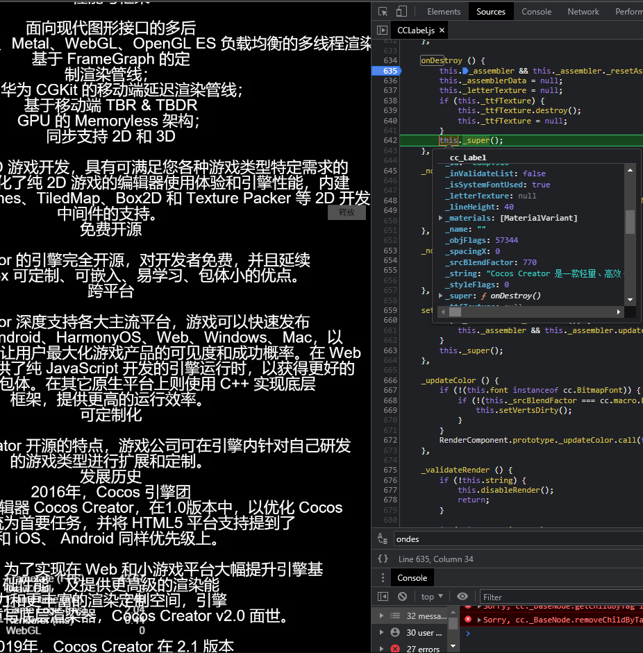The height and width of the screenshot is (653, 643).
Task: Toggle match case in search bar
Action: pos(383,539)
